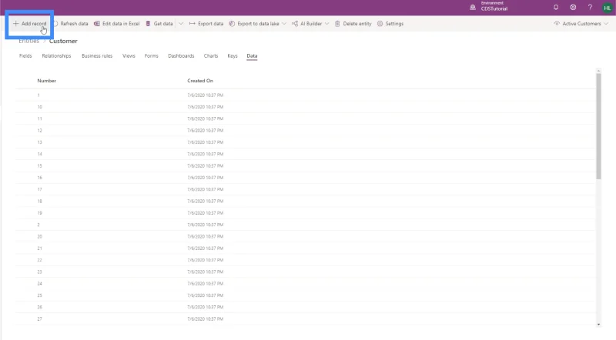616x340 pixels.
Task: Sort by the Created On column header
Action: click(200, 81)
